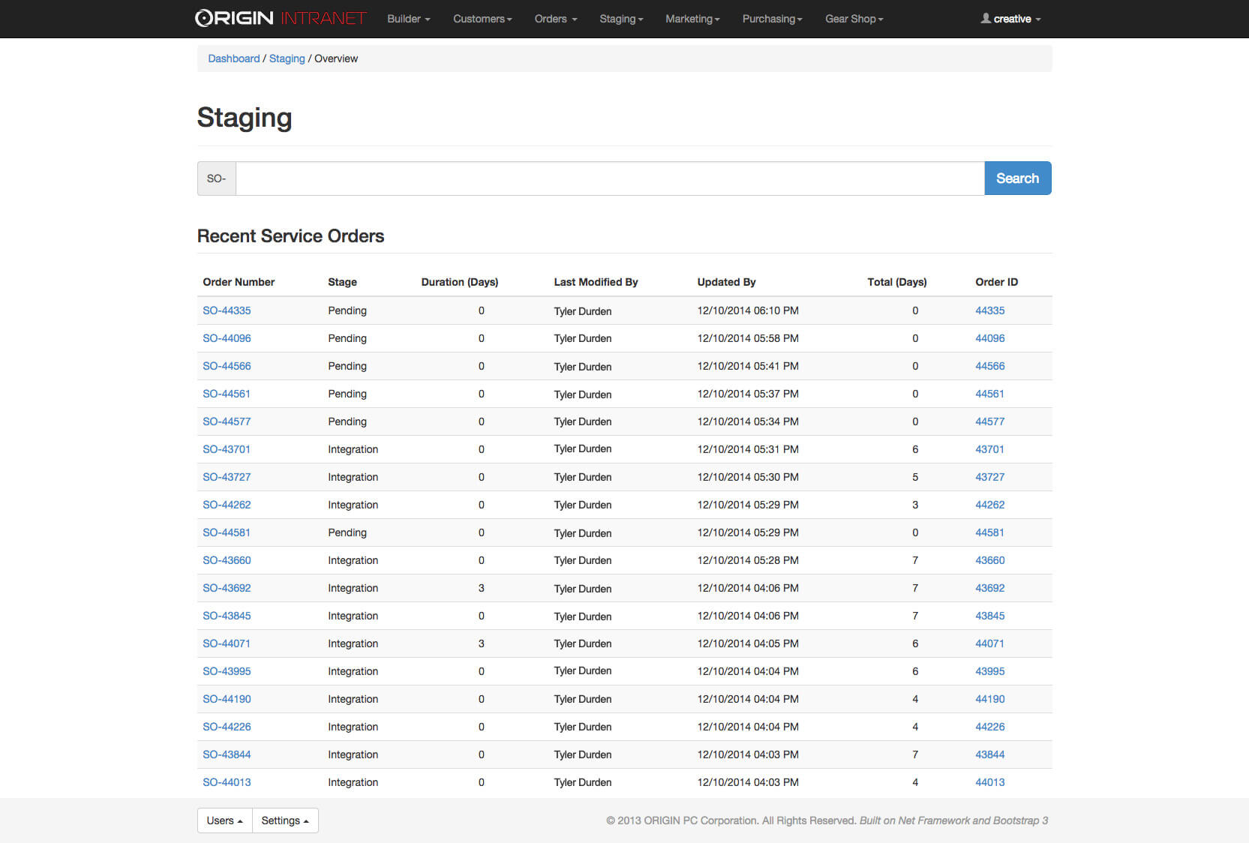
Task: Click Order ID link 43844
Action: [x=989, y=754]
